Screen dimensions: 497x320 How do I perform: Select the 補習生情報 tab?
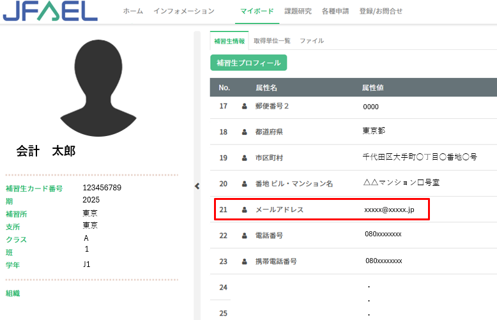coord(229,41)
